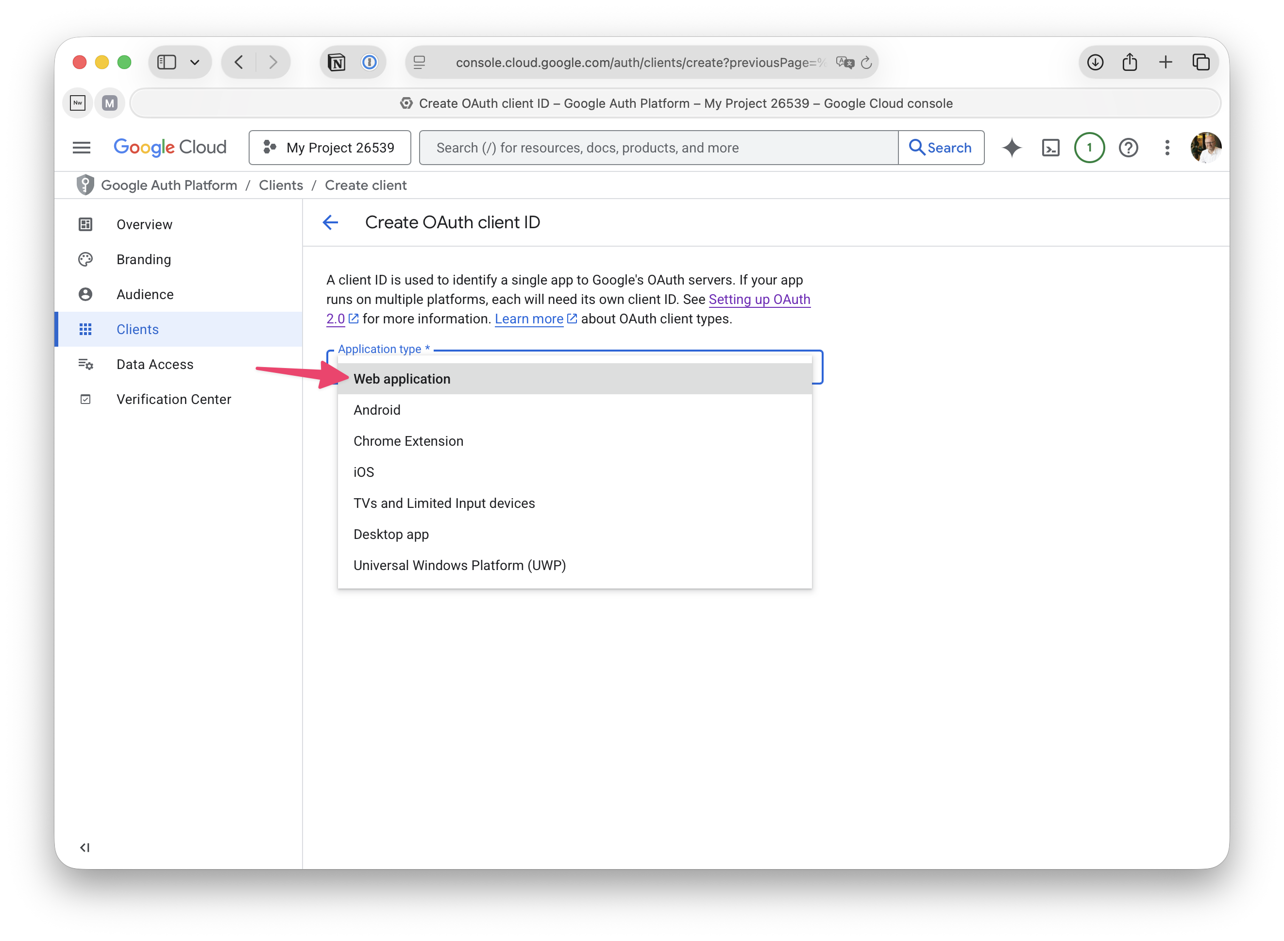Image resolution: width=1284 pixels, height=941 pixels.
Task: Open the notifications badge showing 1
Action: tap(1089, 148)
